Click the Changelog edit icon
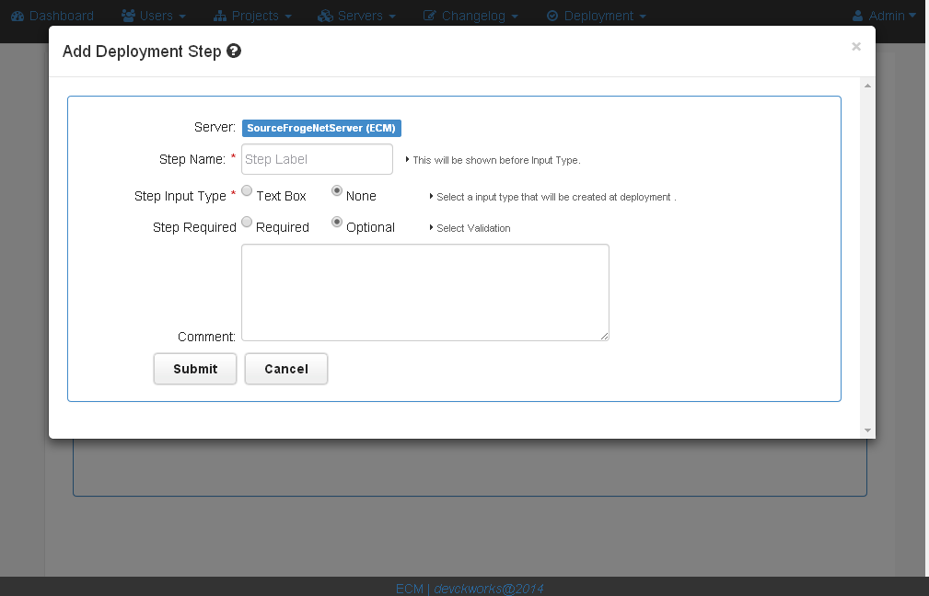929x596 pixels. pos(431,15)
